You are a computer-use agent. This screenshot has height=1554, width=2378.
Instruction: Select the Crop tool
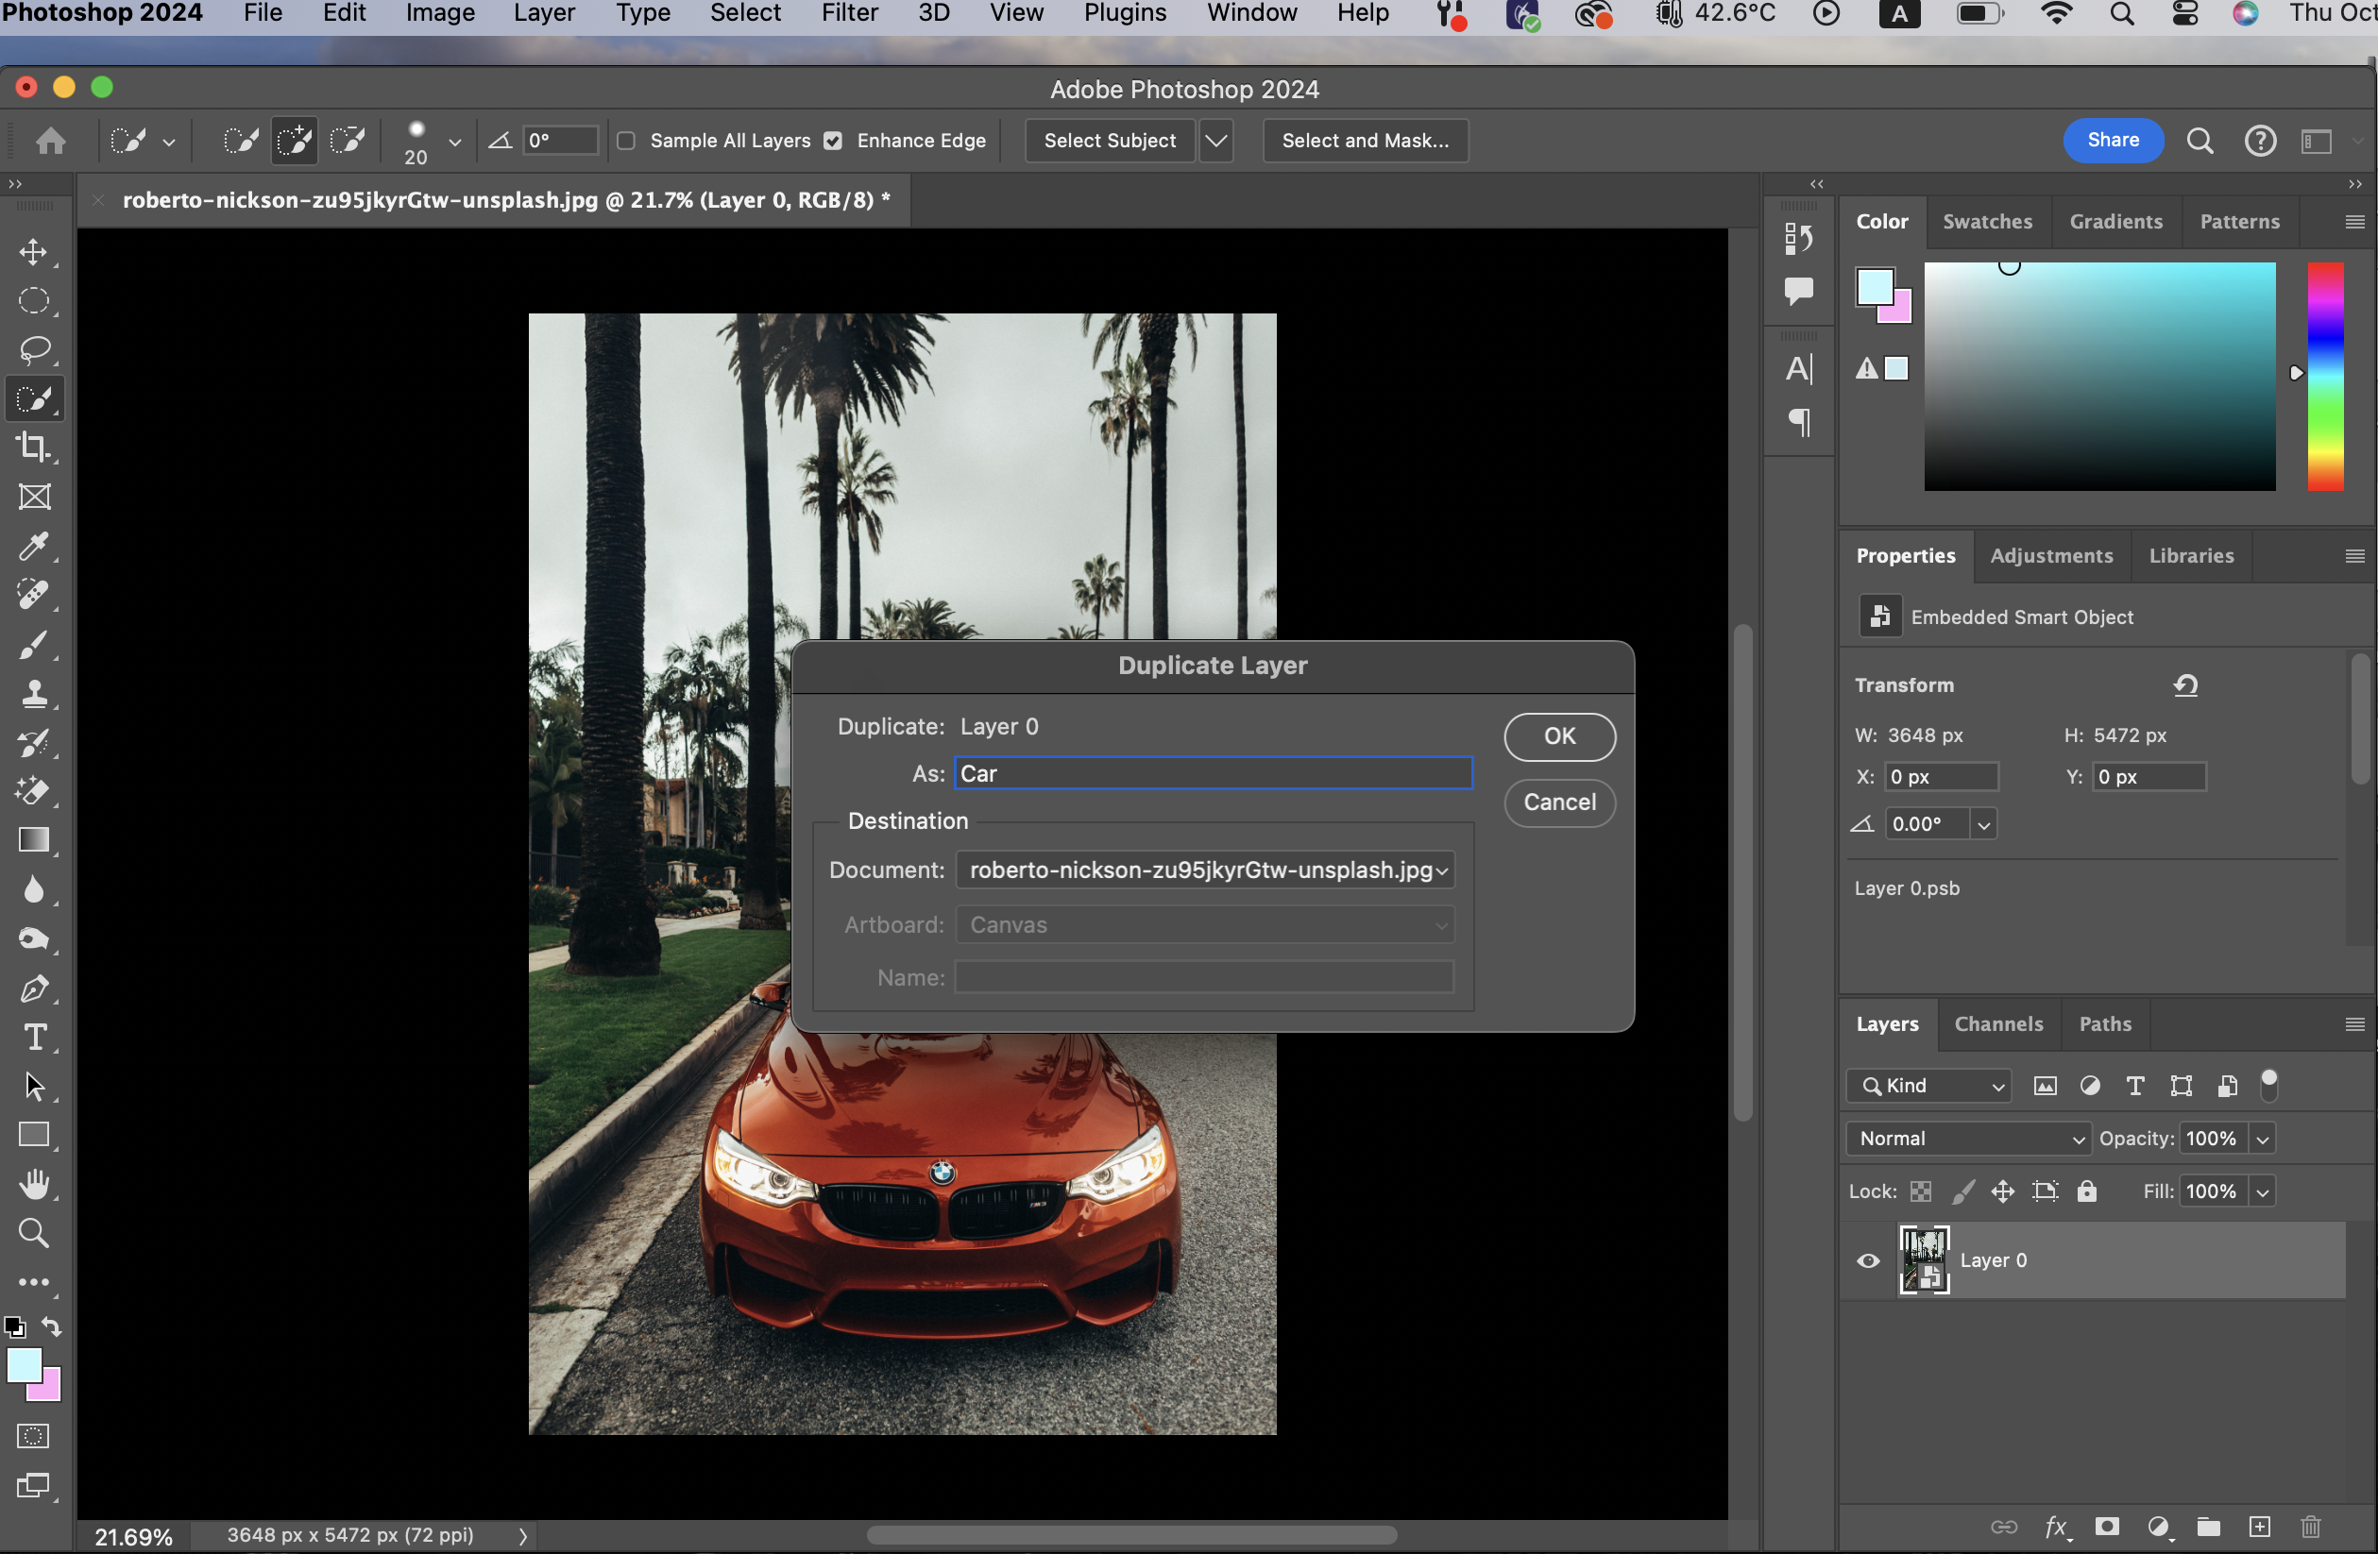pos(33,448)
